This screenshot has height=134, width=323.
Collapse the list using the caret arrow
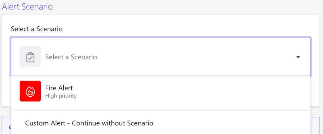[x=298, y=57]
